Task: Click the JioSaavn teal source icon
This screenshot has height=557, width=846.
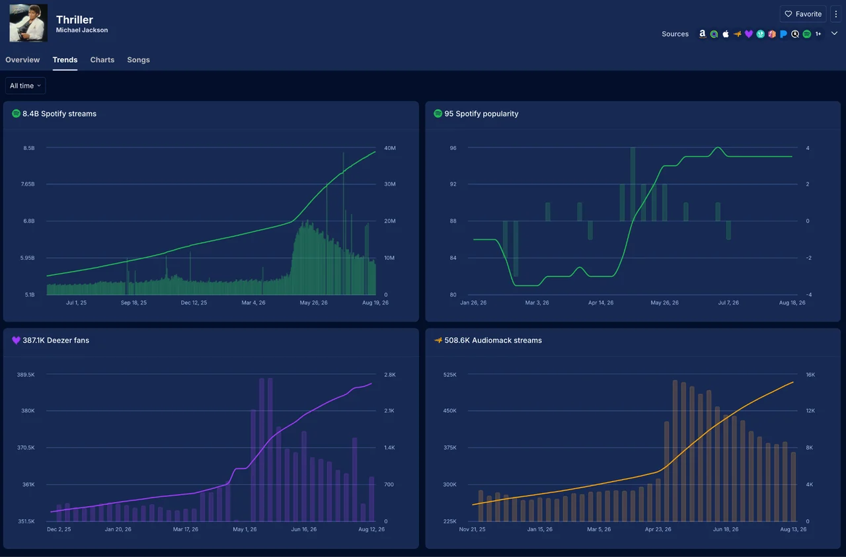Action: coord(760,34)
